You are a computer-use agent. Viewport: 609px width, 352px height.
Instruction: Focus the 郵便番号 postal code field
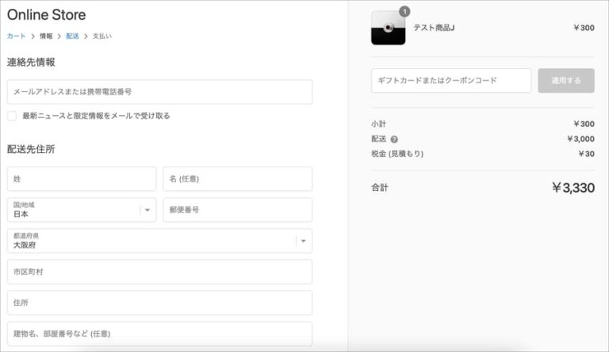[x=237, y=210]
